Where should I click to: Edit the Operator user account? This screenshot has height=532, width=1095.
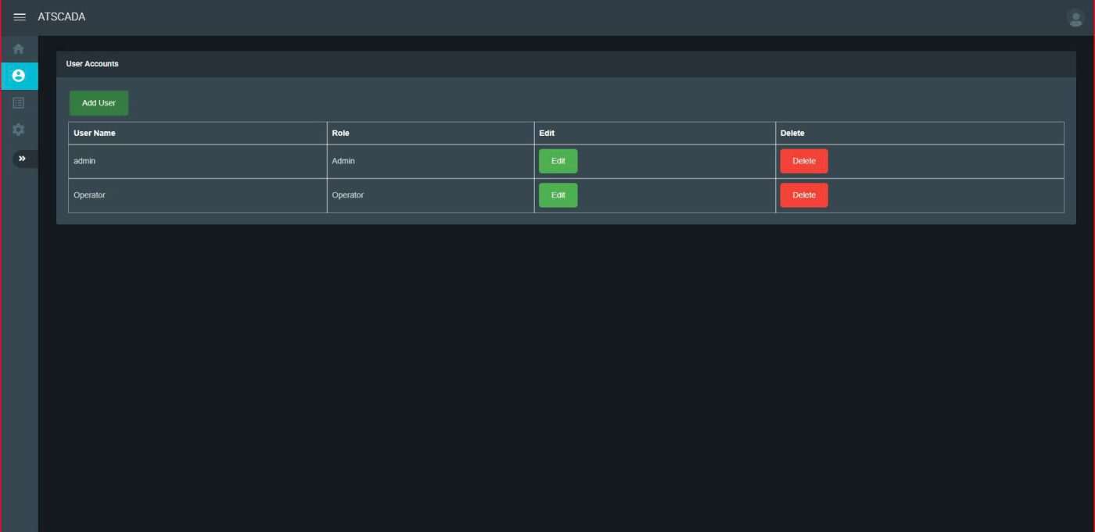click(x=558, y=195)
